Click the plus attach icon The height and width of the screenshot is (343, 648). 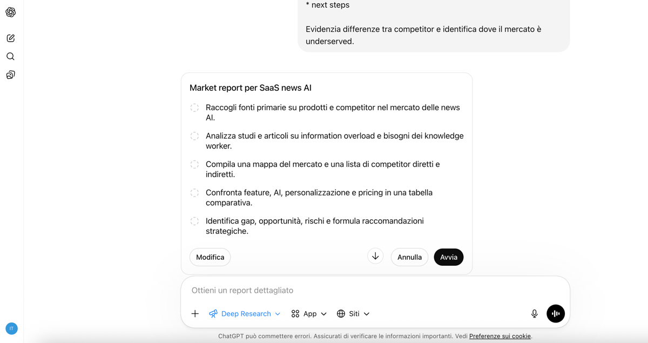click(x=195, y=314)
